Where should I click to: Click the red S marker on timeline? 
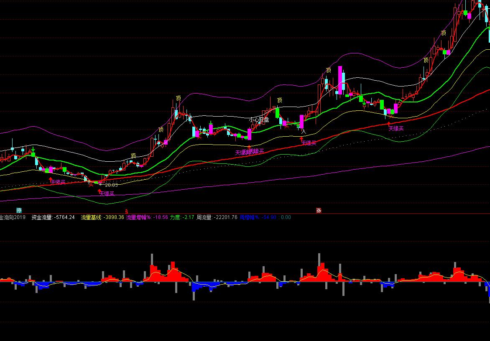pyautogui.click(x=126, y=211)
